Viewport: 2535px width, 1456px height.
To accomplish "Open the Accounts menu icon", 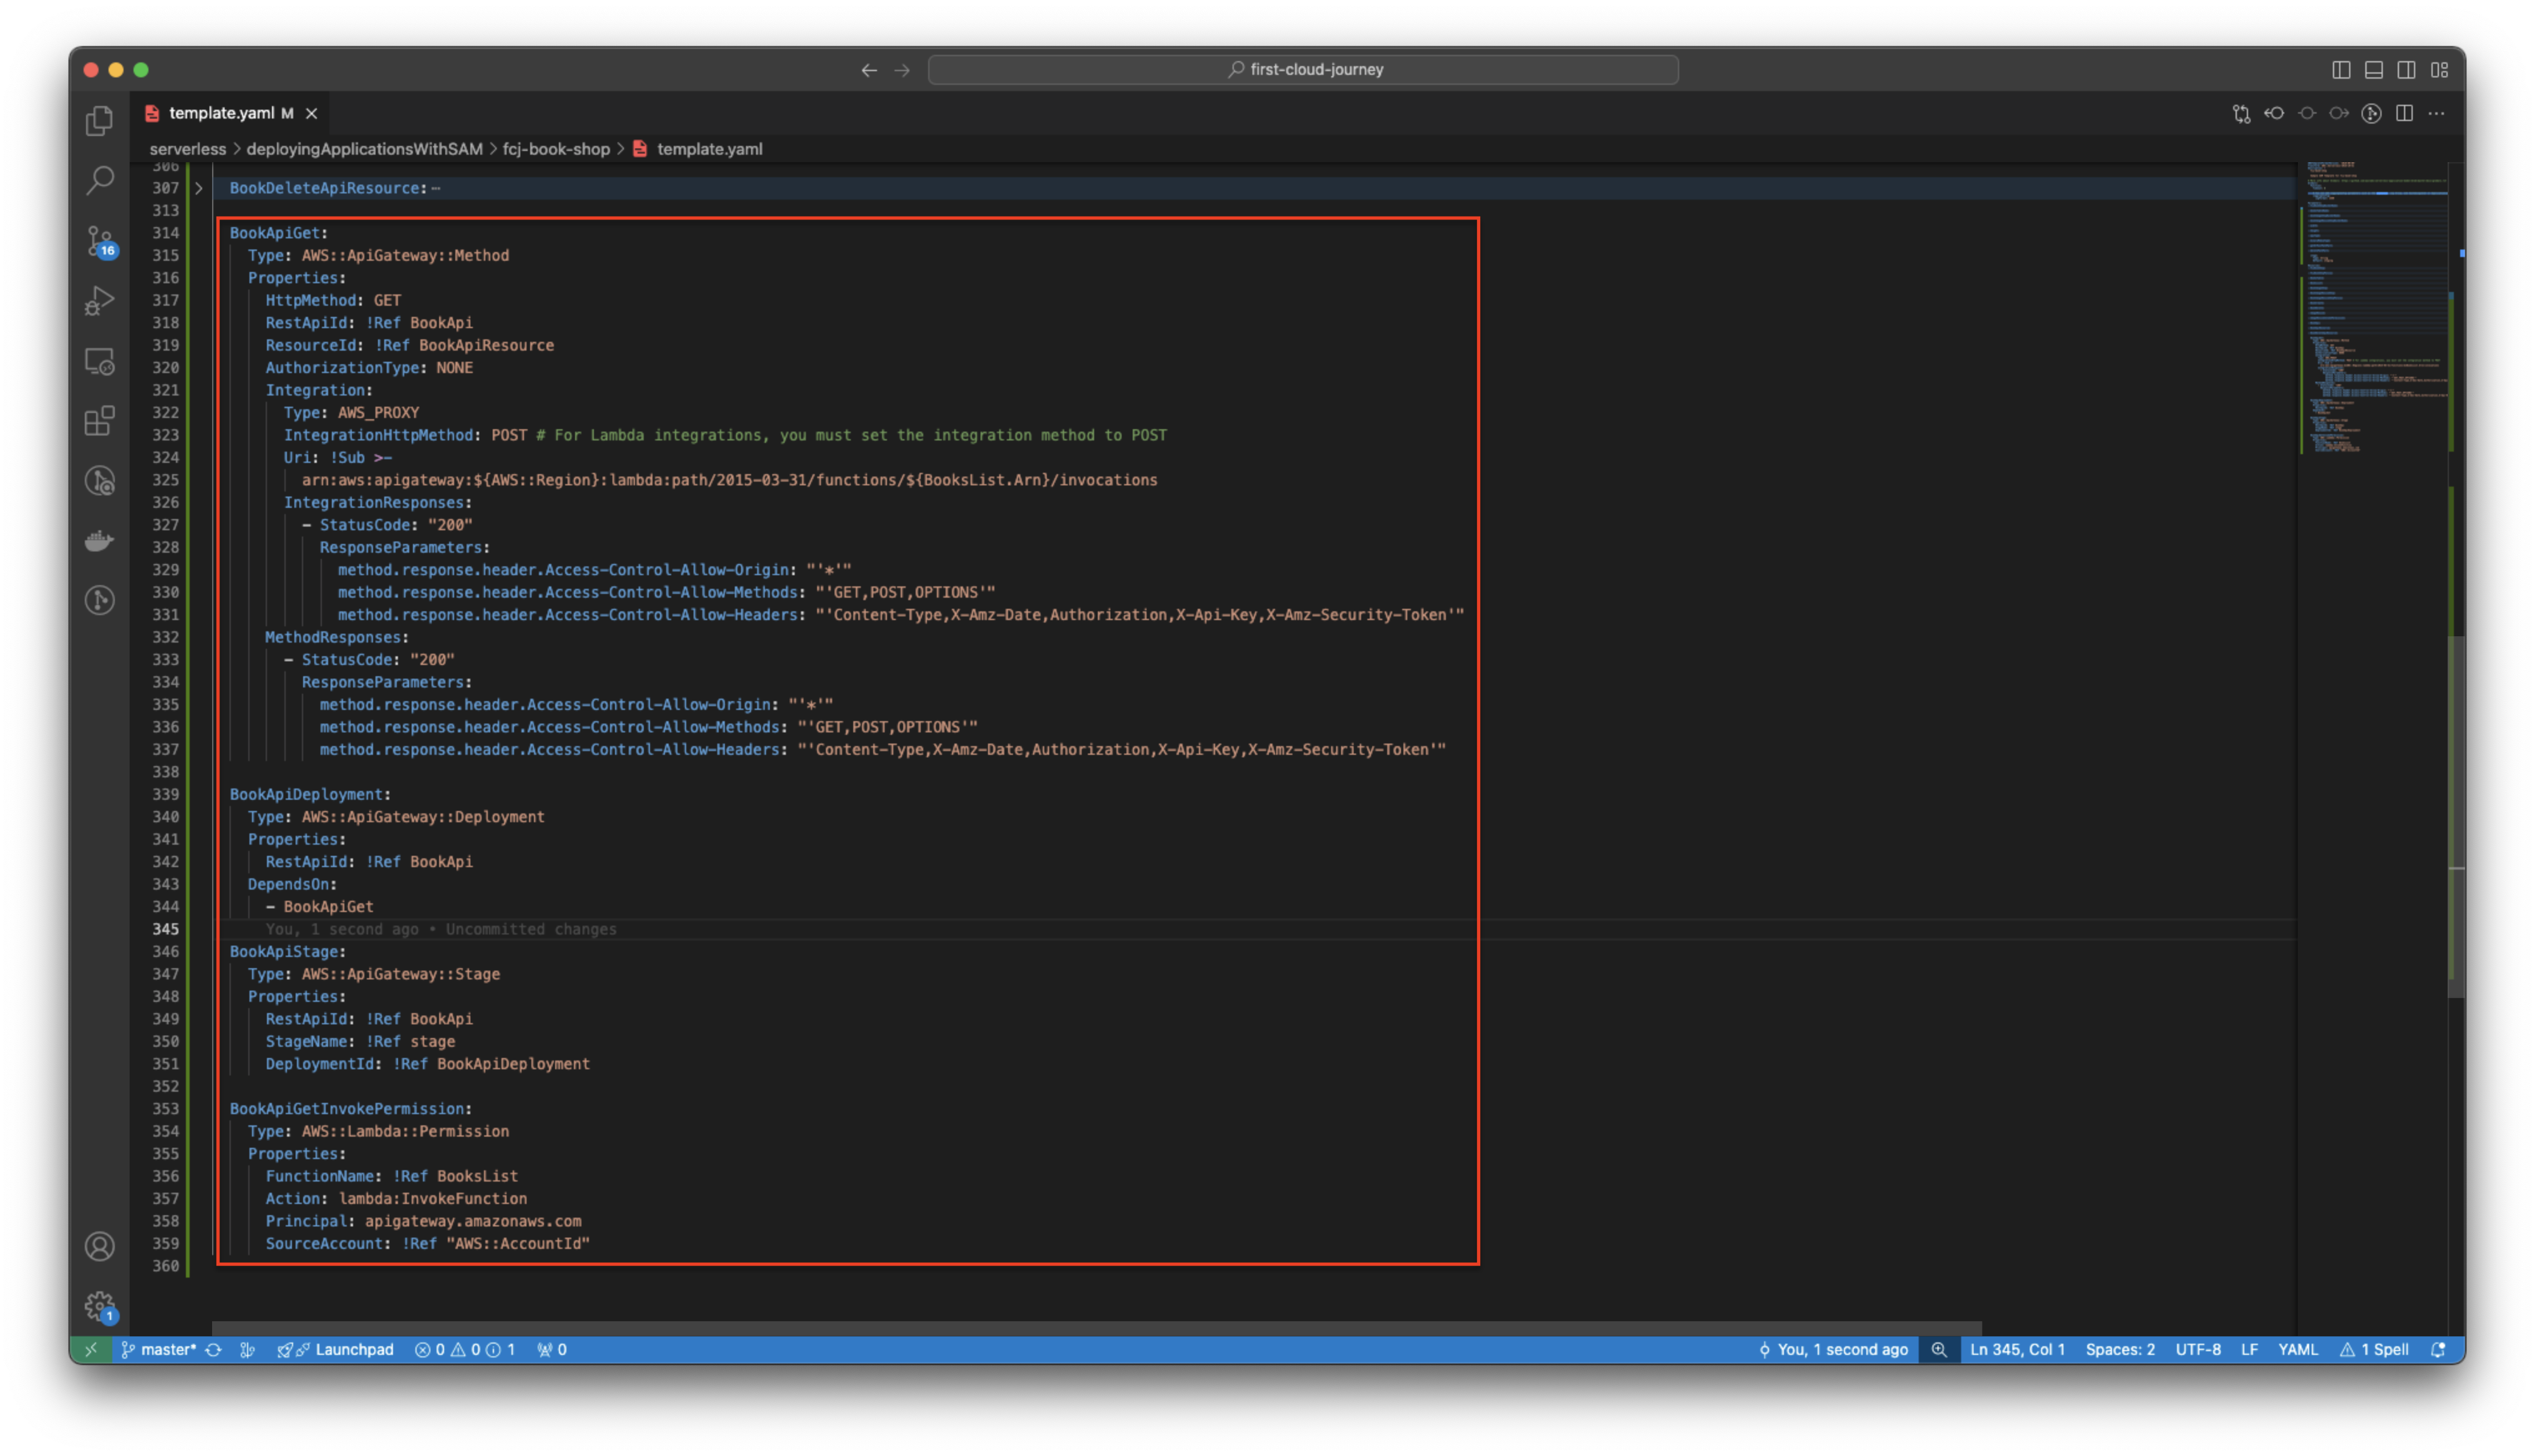I will coord(99,1246).
